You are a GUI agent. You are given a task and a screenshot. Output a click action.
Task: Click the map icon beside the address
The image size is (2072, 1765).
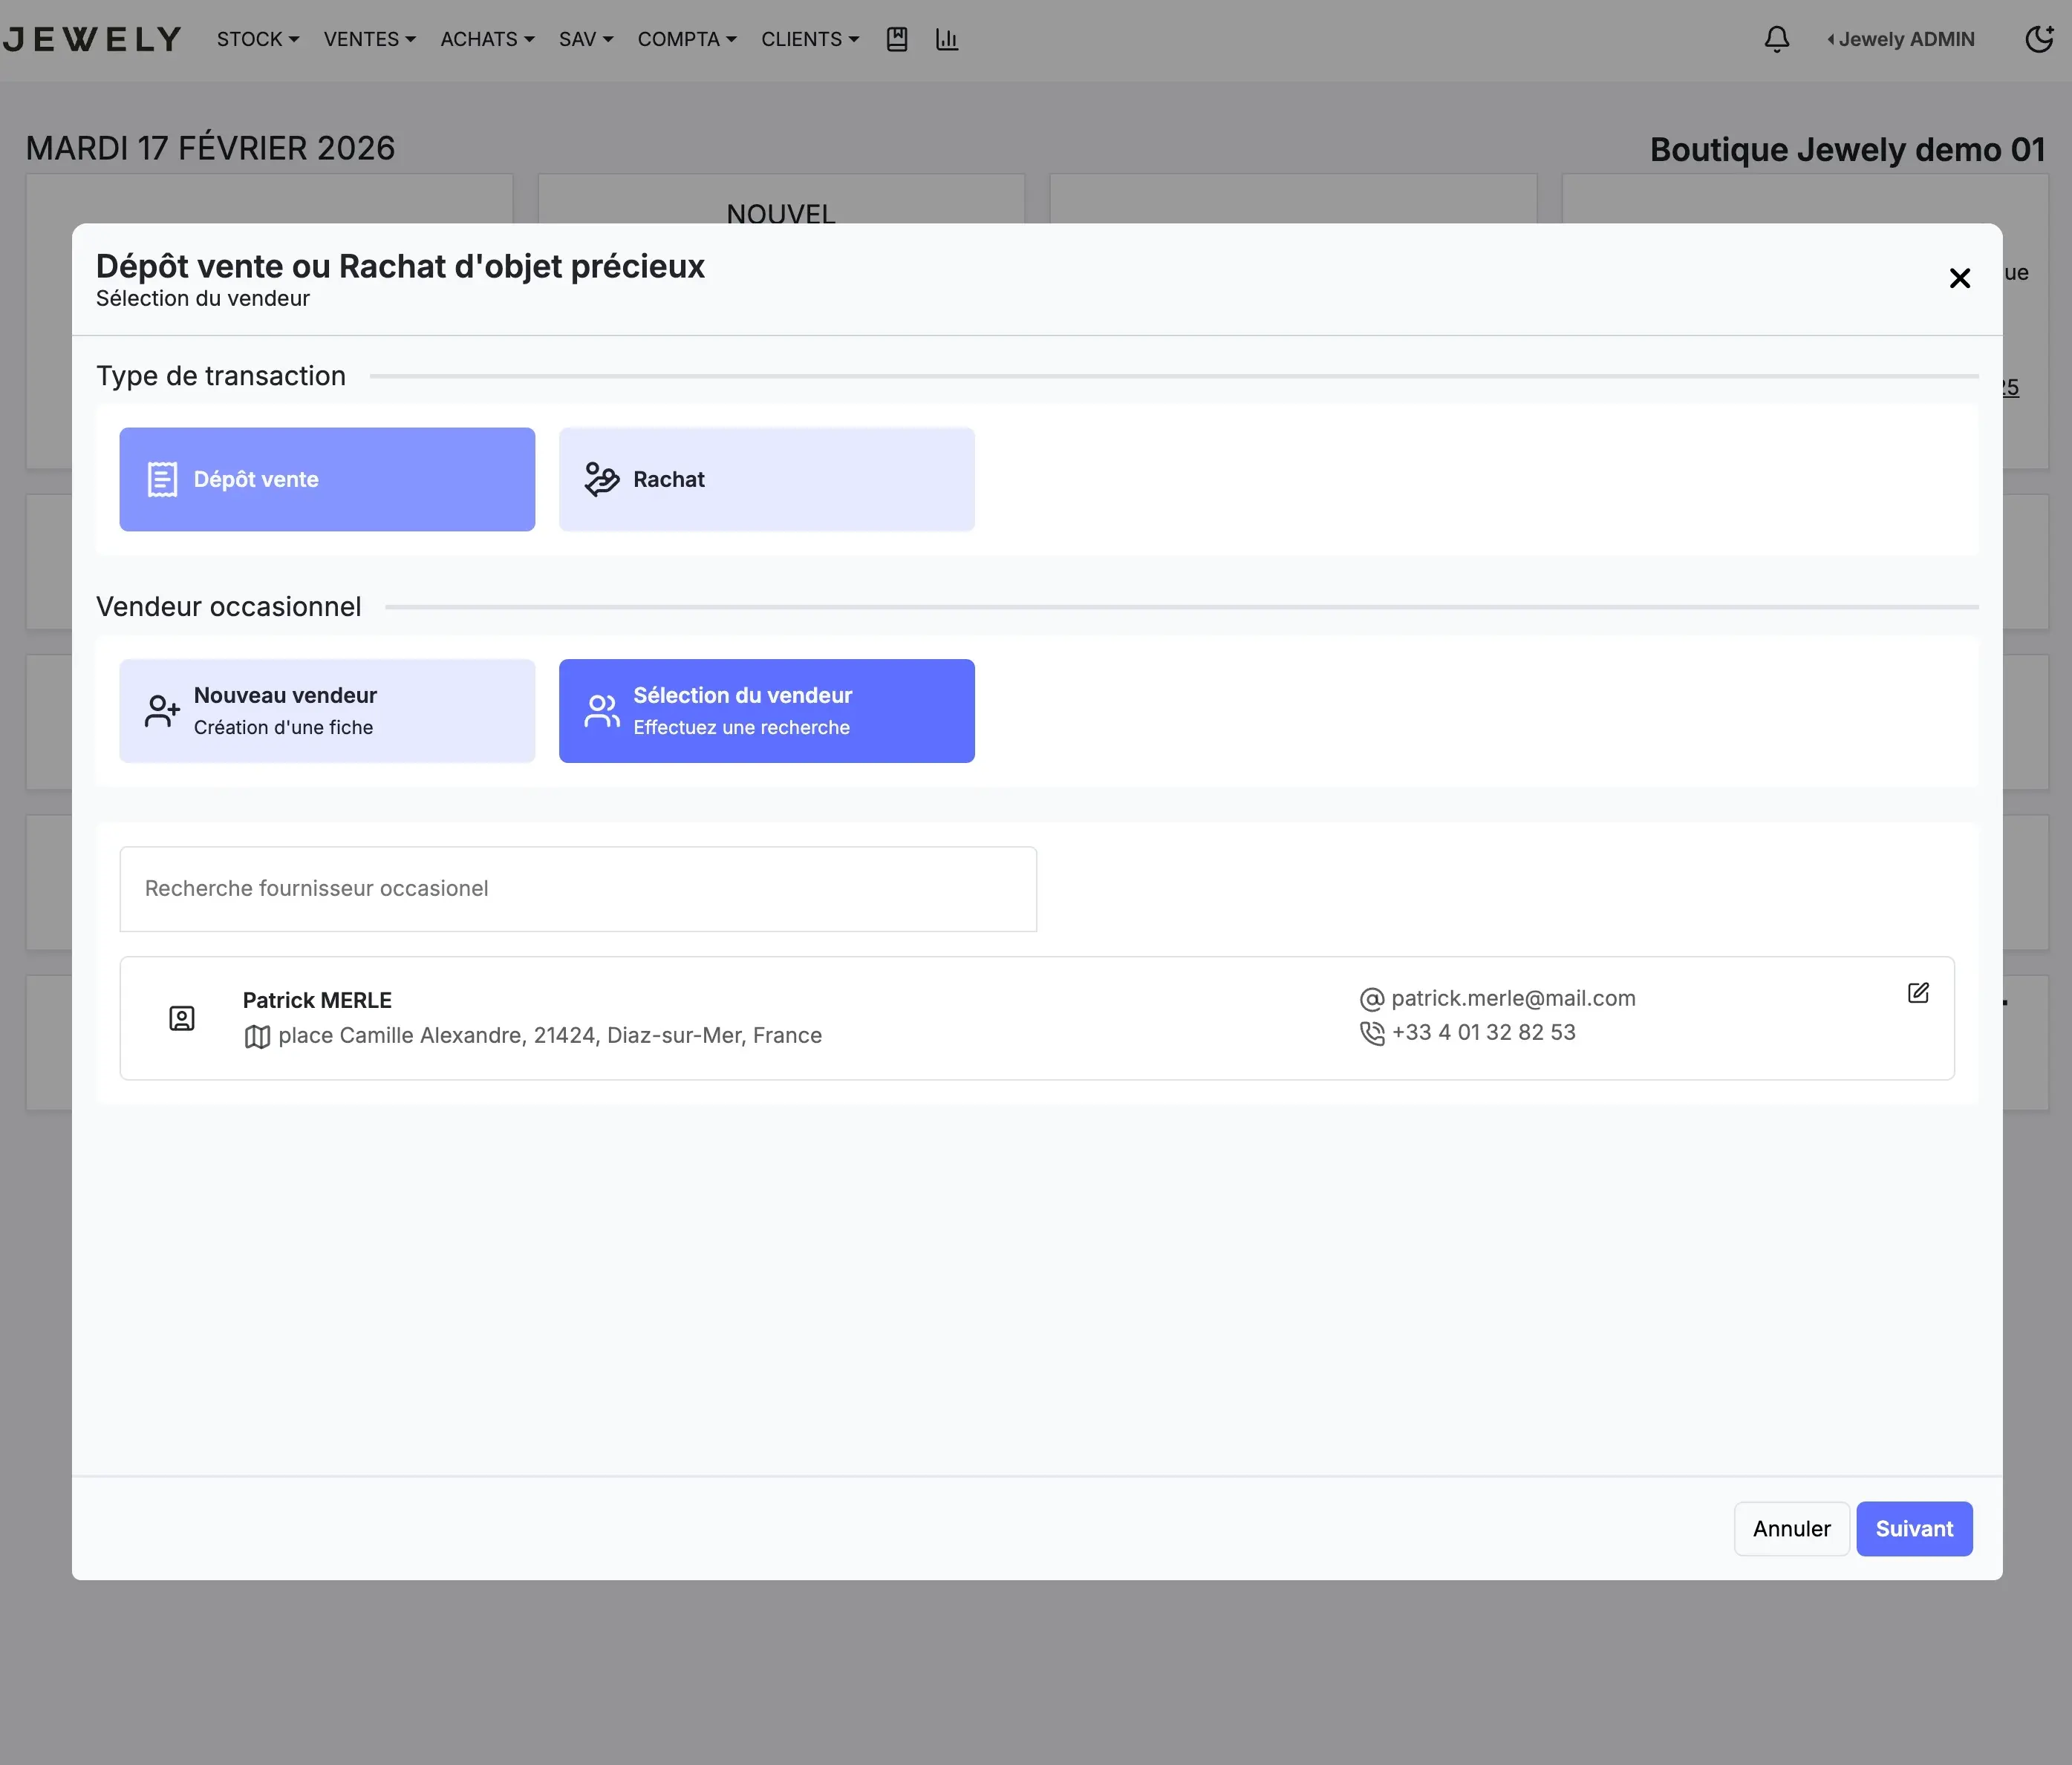[x=257, y=1038]
